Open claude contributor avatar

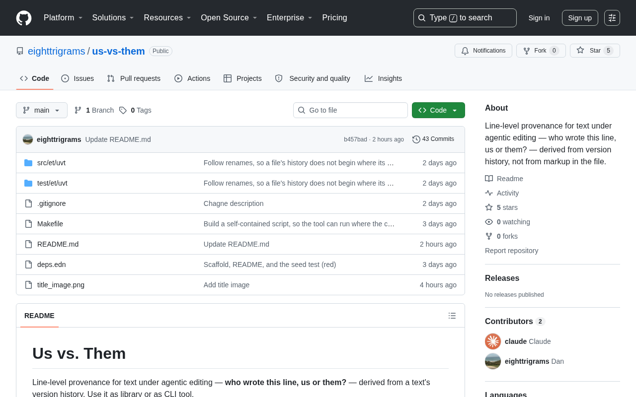point(493,341)
